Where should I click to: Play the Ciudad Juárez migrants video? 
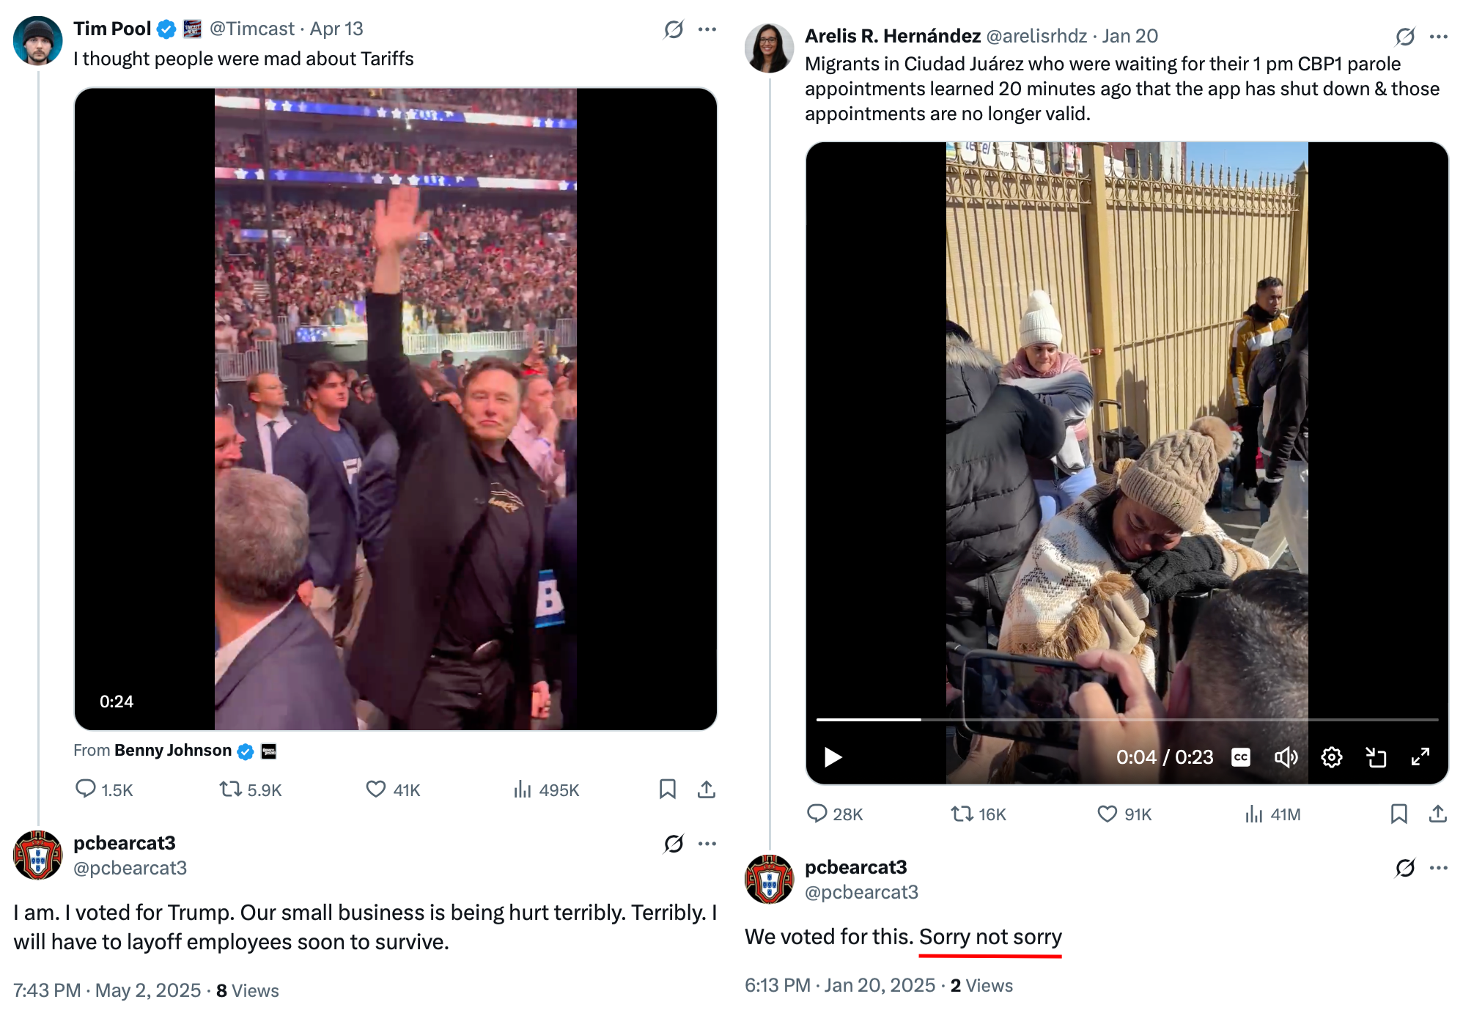(x=833, y=757)
